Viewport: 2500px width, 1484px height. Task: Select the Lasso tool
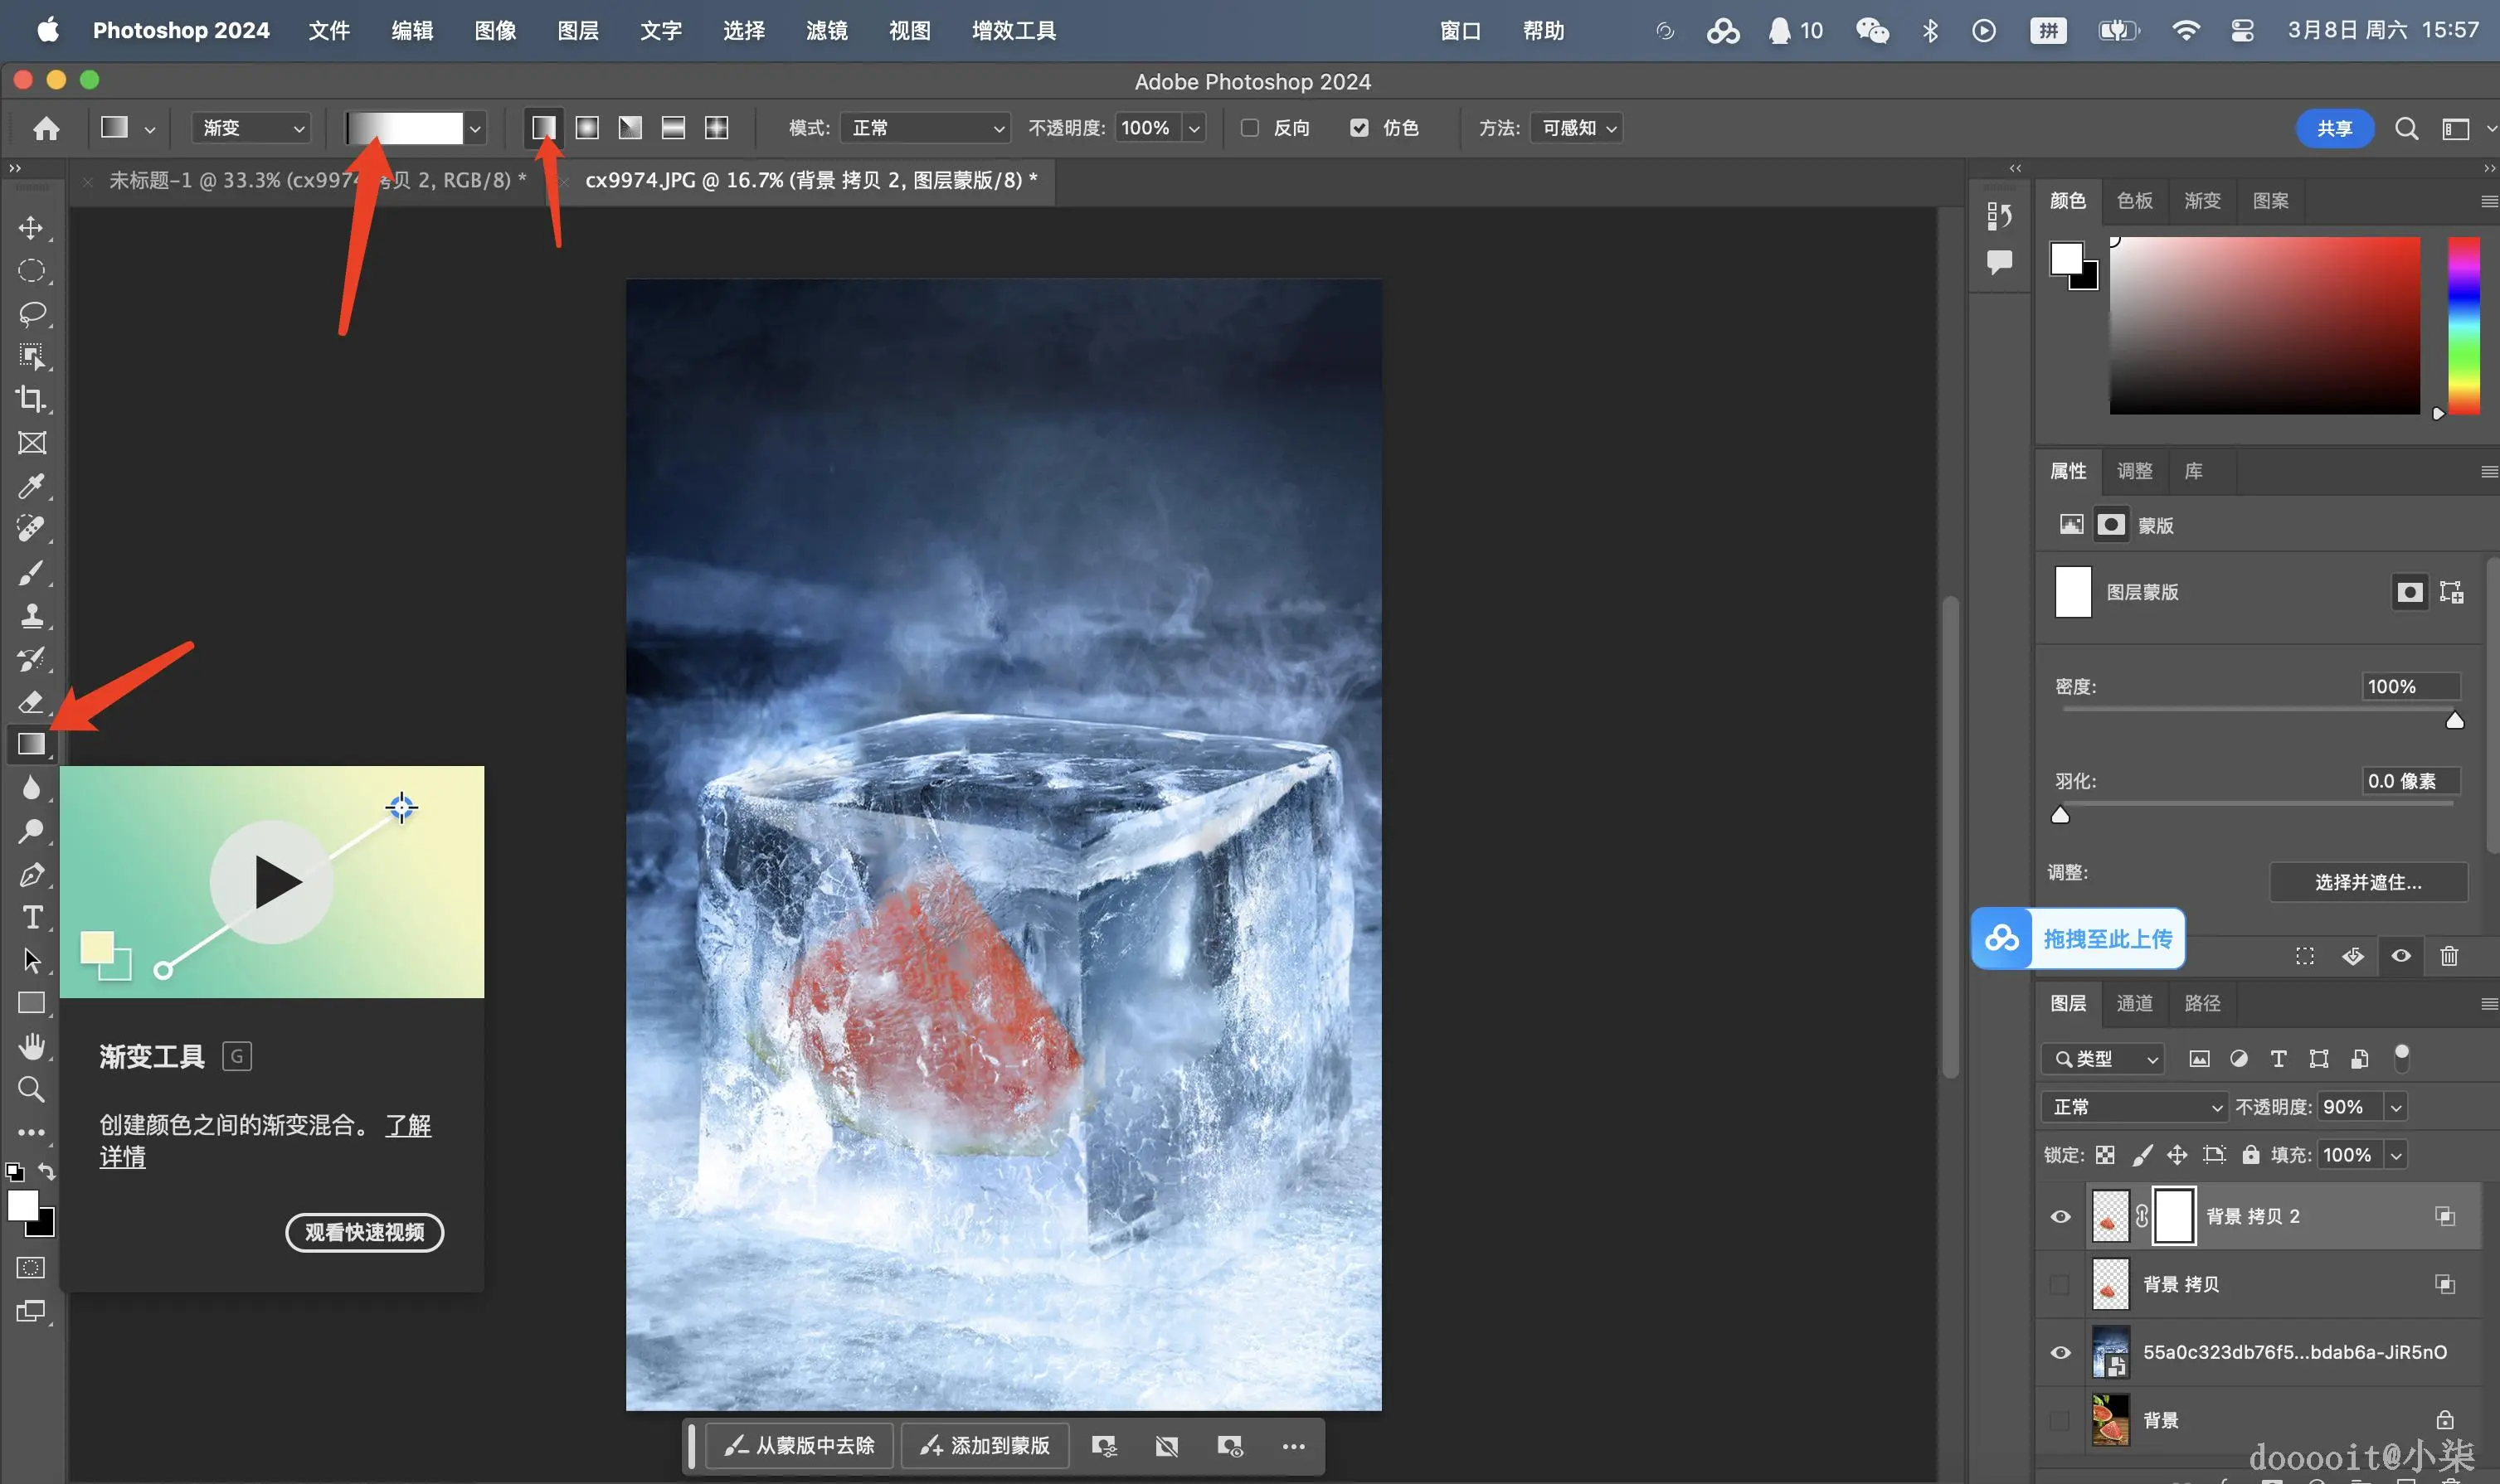31,314
